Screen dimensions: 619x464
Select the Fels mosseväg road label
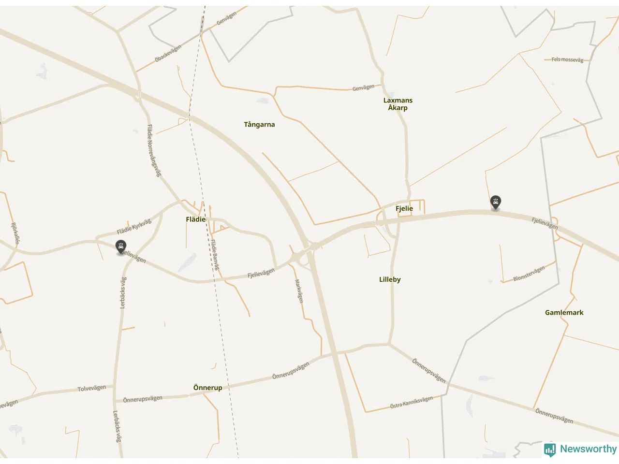pos(567,59)
